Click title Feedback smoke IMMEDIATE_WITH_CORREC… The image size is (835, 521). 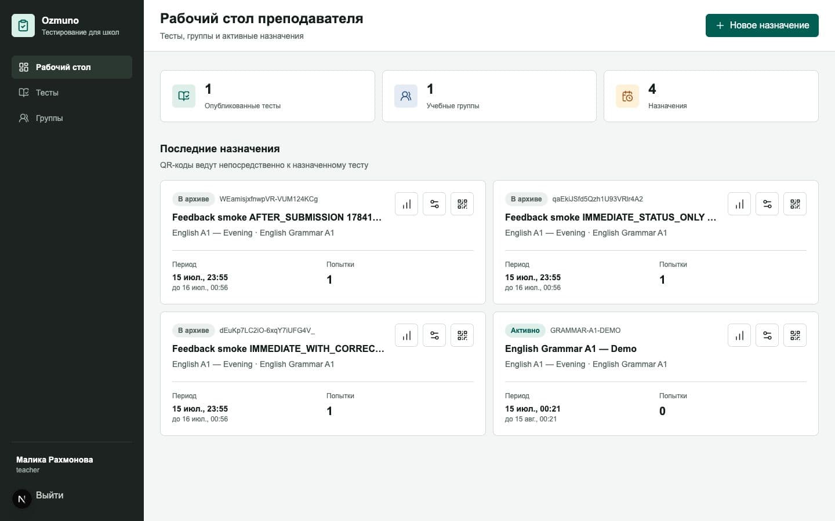278,348
